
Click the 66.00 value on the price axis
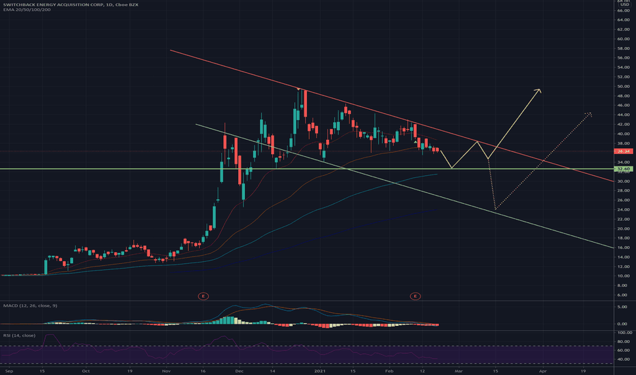(624, 10)
